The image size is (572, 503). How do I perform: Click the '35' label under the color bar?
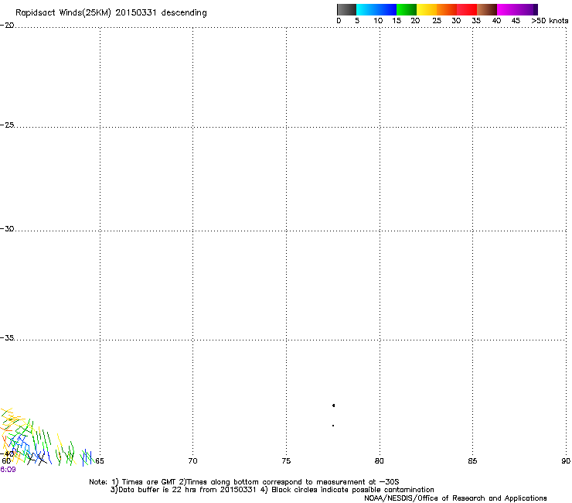point(476,21)
